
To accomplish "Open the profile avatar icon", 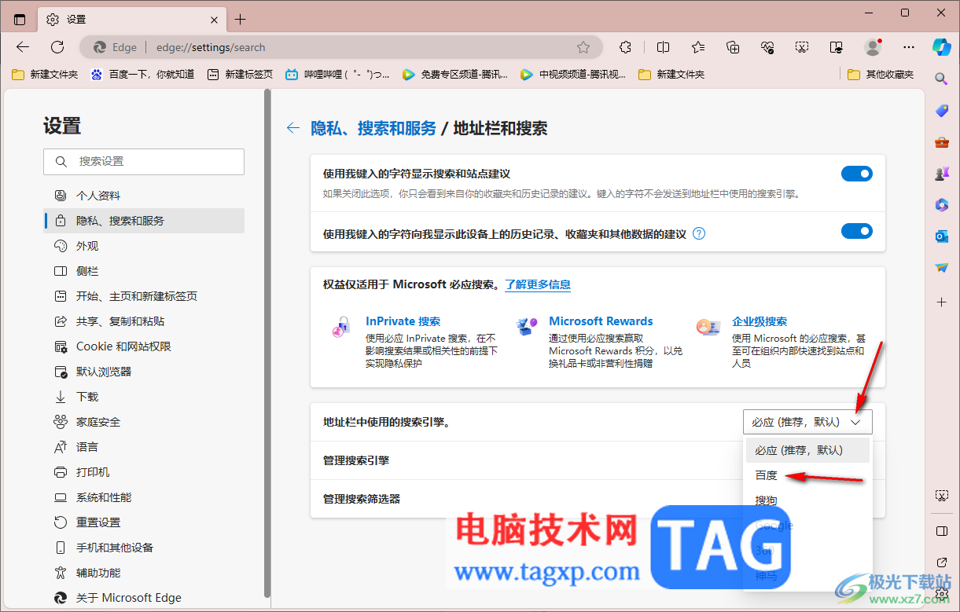I will [873, 47].
